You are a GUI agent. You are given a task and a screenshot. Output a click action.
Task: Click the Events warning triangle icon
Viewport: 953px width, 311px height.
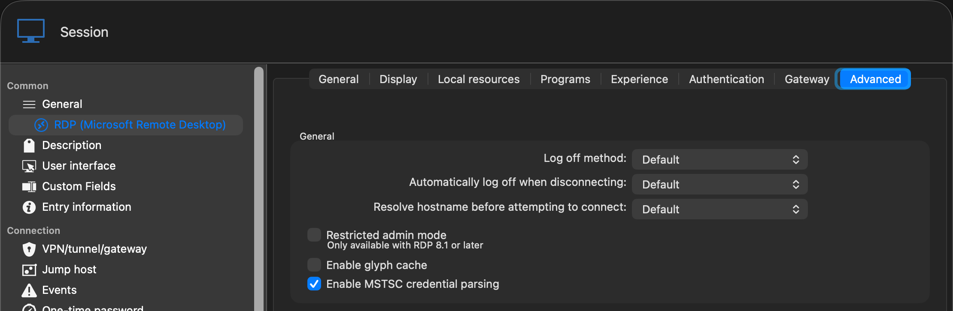pos(29,290)
